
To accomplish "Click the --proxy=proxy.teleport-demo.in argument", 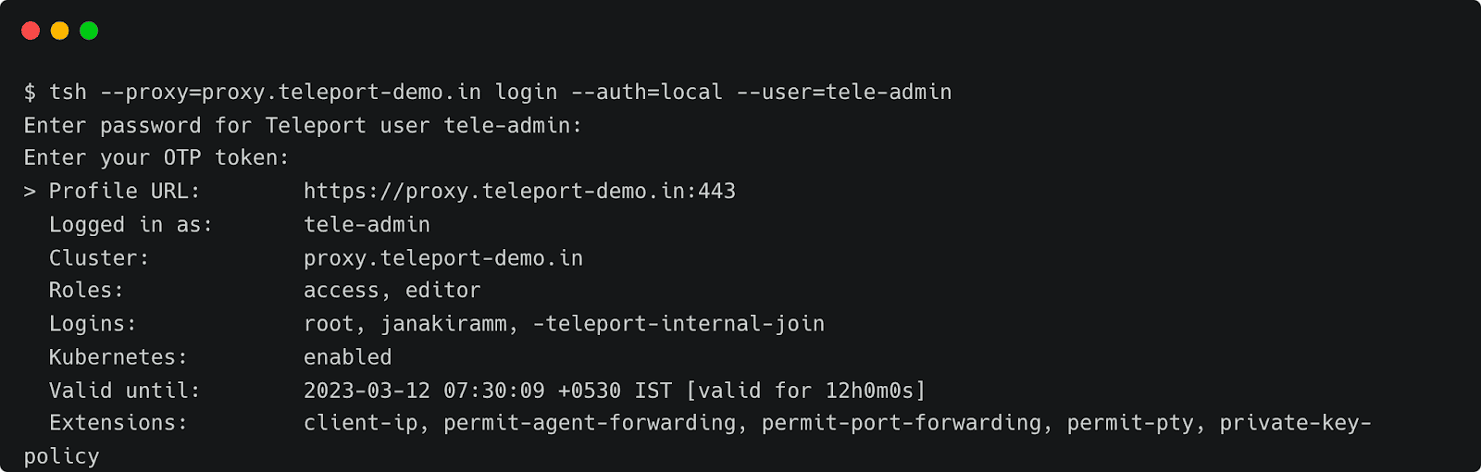I will (x=291, y=93).
